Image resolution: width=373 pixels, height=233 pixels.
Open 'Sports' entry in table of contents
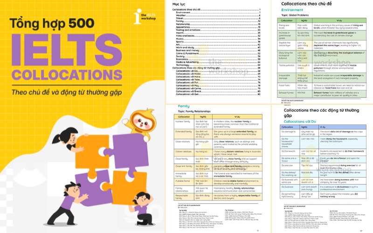tap(218, 41)
